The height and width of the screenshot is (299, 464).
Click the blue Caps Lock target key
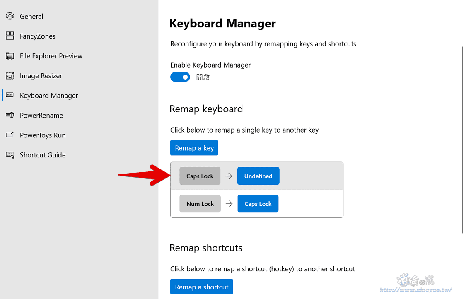[258, 203]
